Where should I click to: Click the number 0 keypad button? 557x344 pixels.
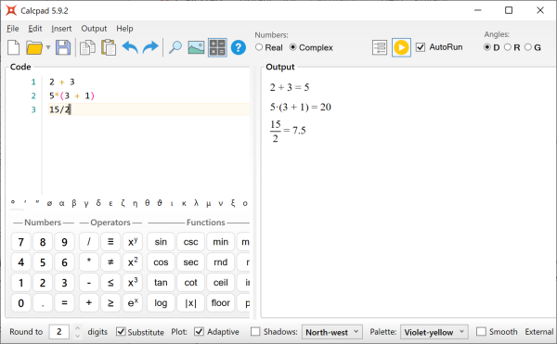[21, 303]
